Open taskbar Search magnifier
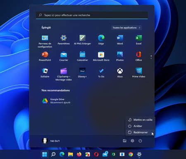 coord(53,154)
